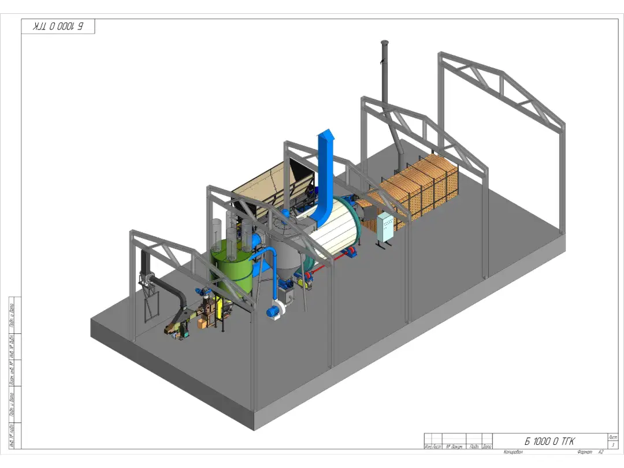The height and width of the screenshot is (468, 624).
Task: Click the Дата cell in title block
Action: click(487, 447)
